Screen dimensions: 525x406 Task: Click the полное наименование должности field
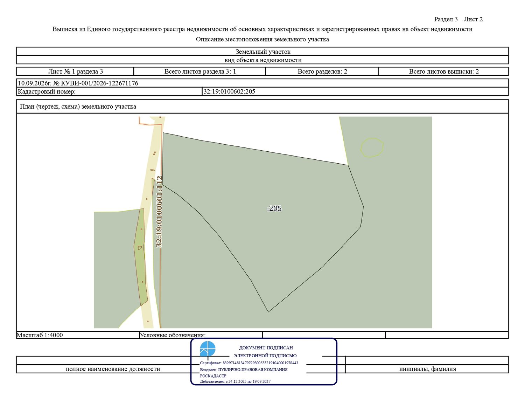pos(113,369)
